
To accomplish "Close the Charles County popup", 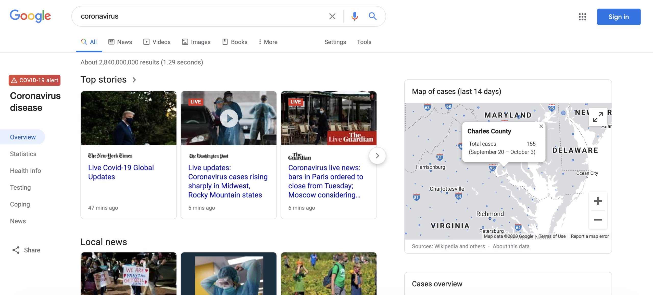I will pyautogui.click(x=541, y=126).
